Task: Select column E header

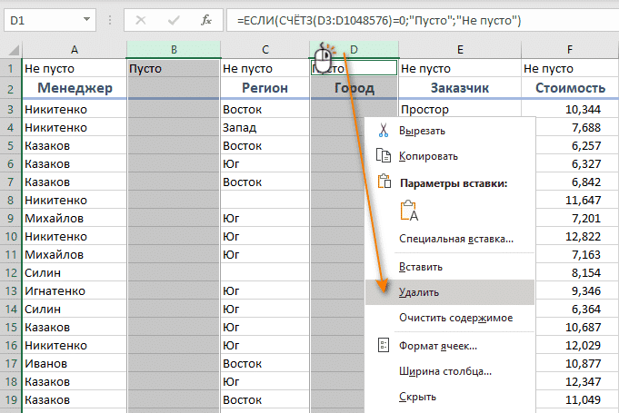Action: point(459,49)
